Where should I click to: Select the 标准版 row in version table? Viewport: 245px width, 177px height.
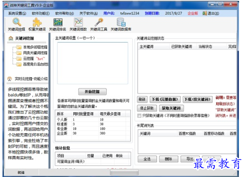[x=93, y=124]
